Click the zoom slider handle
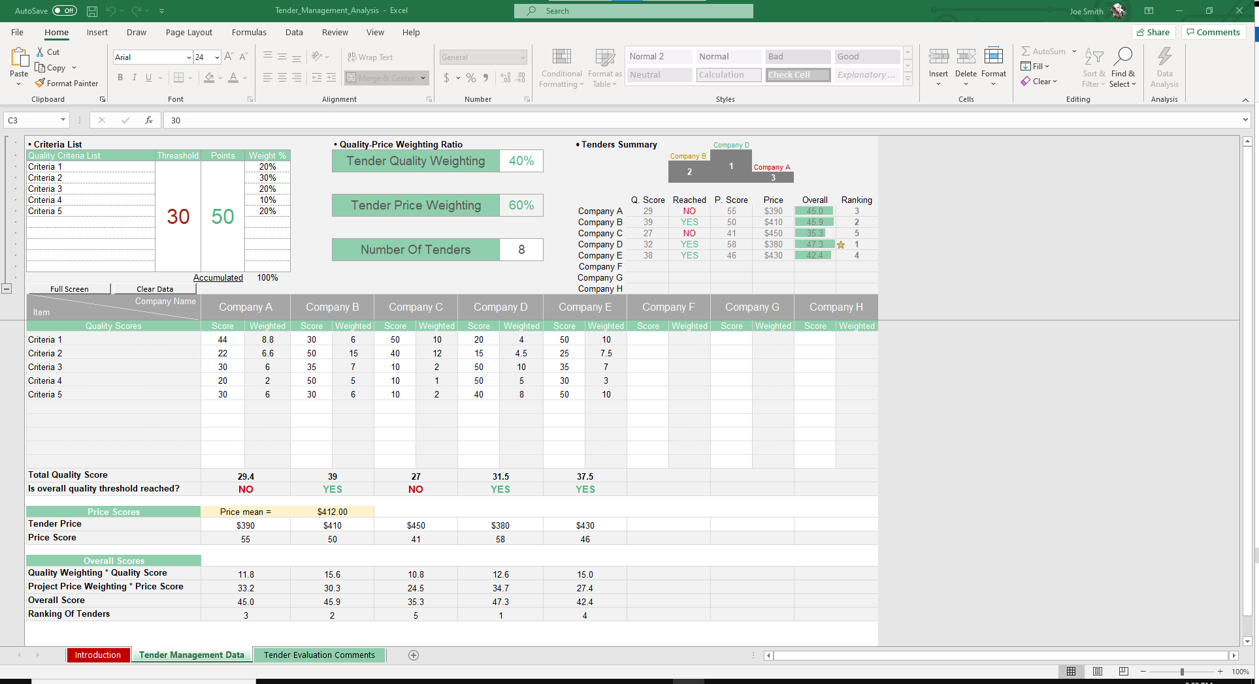1259x684 pixels. click(1181, 672)
